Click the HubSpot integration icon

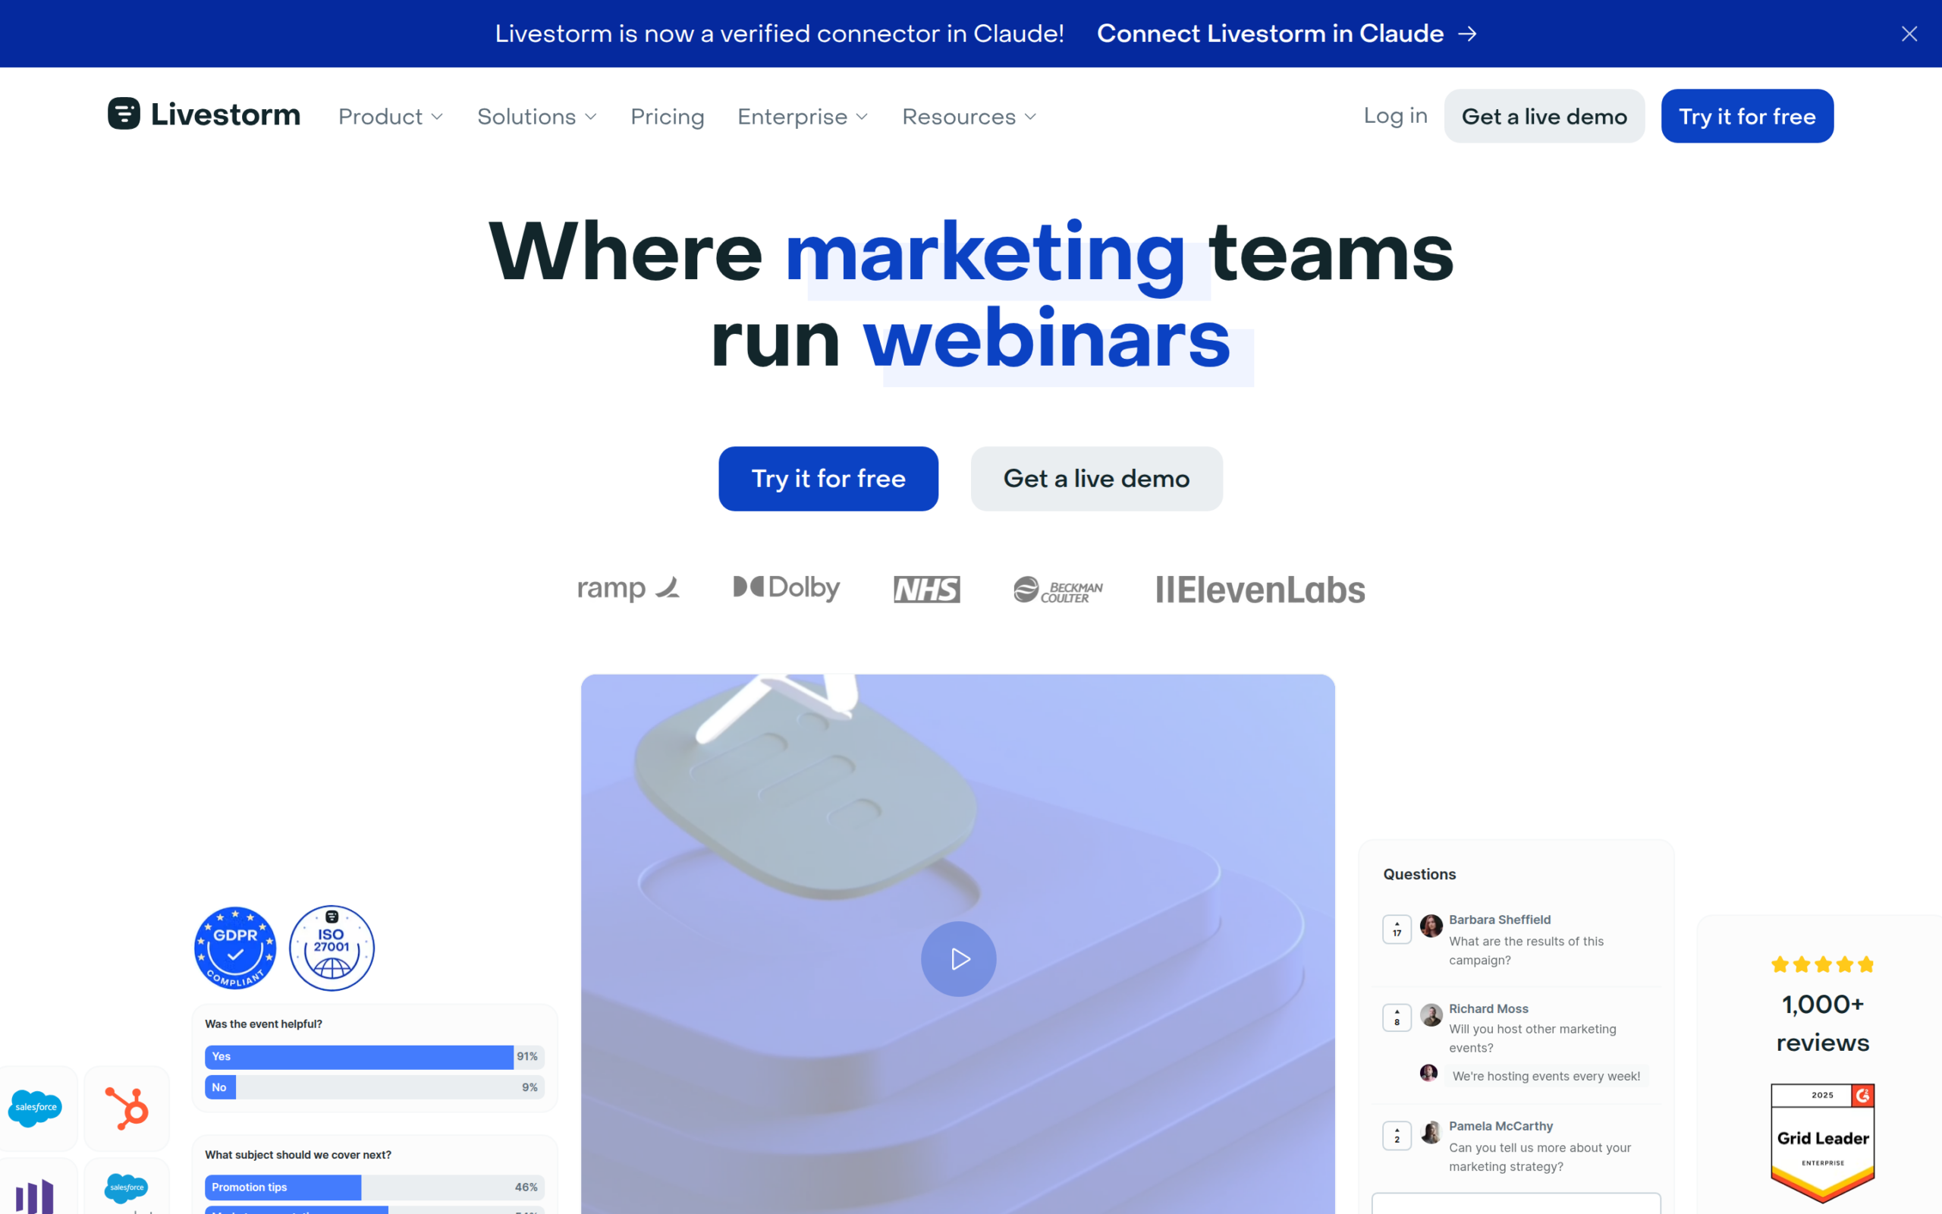click(127, 1109)
